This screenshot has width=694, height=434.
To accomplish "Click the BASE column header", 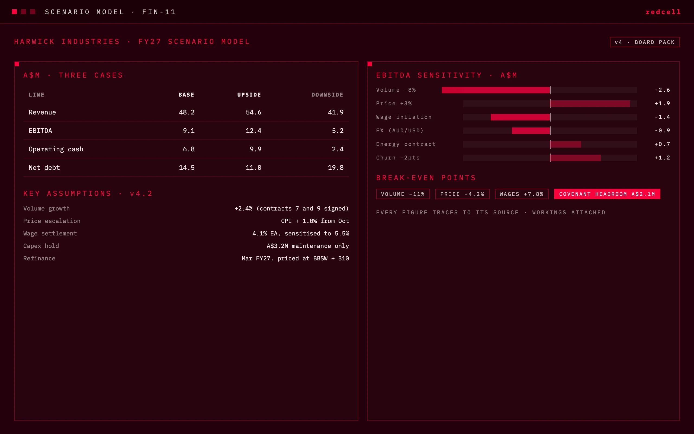I will coord(187,95).
